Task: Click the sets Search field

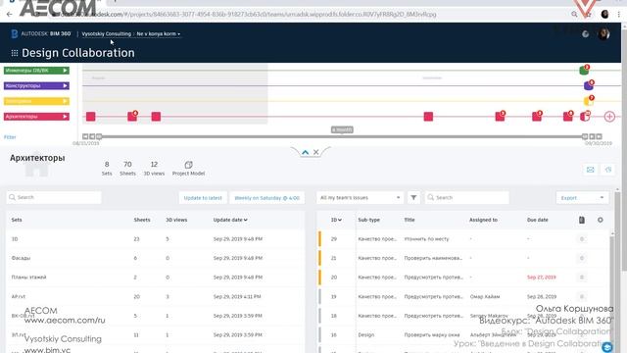Action: 54,197
